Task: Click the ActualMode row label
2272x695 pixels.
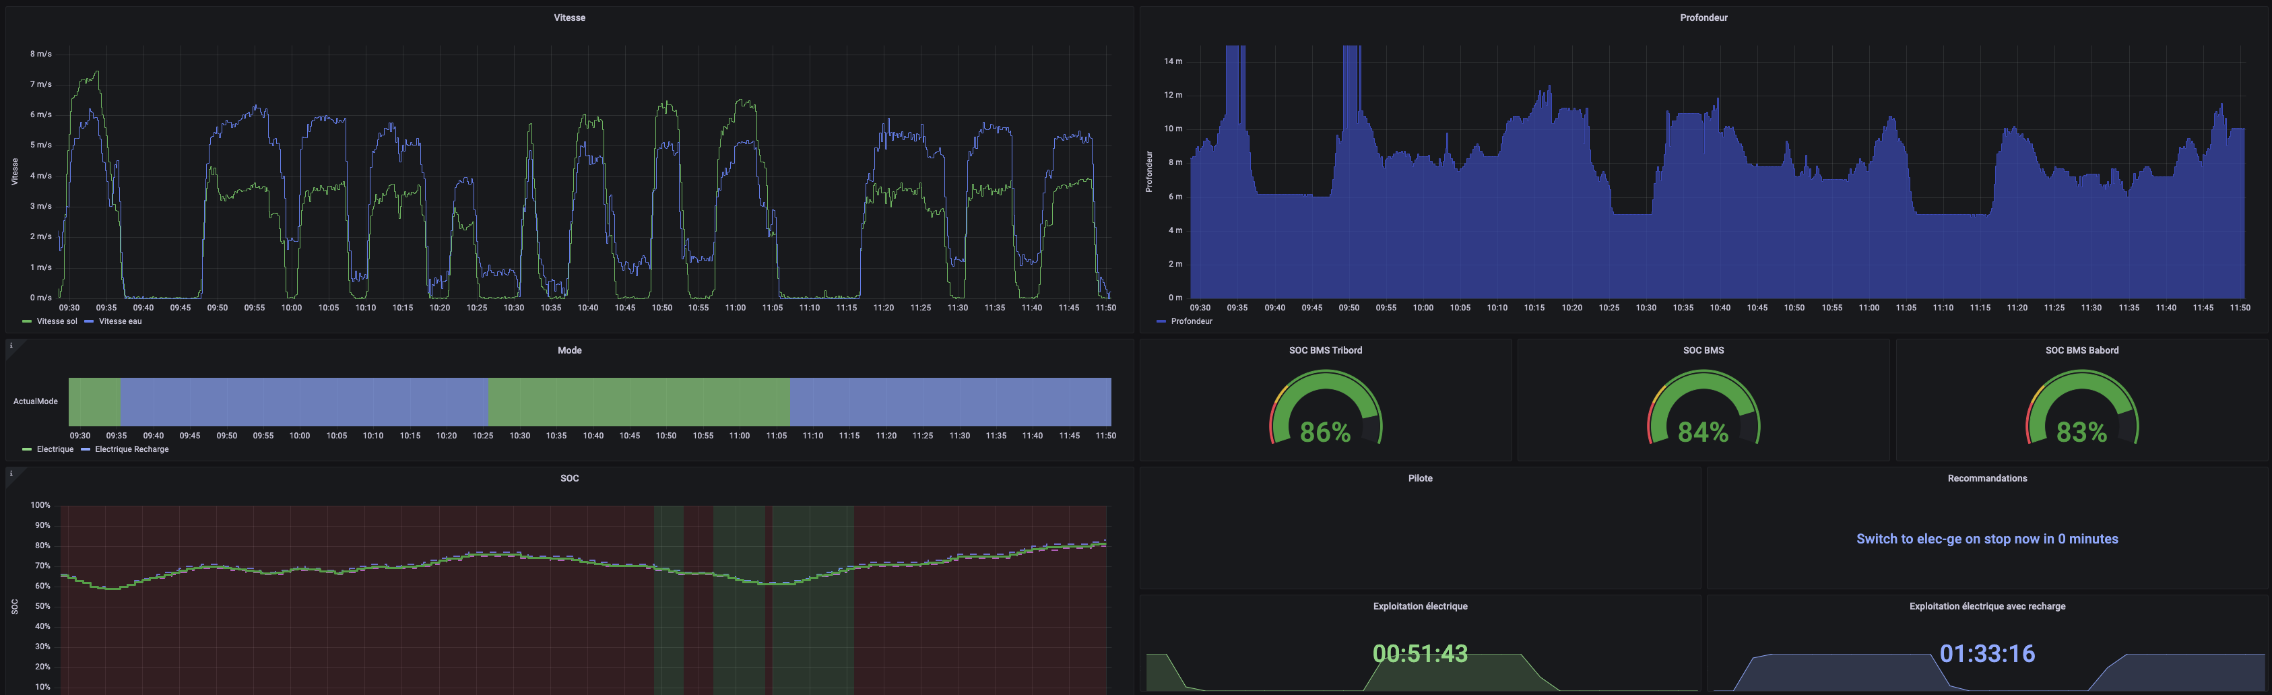Action: tap(35, 401)
